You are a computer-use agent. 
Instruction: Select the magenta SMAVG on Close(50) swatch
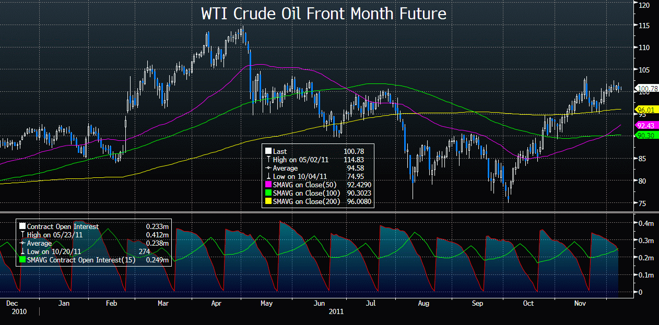click(x=269, y=185)
